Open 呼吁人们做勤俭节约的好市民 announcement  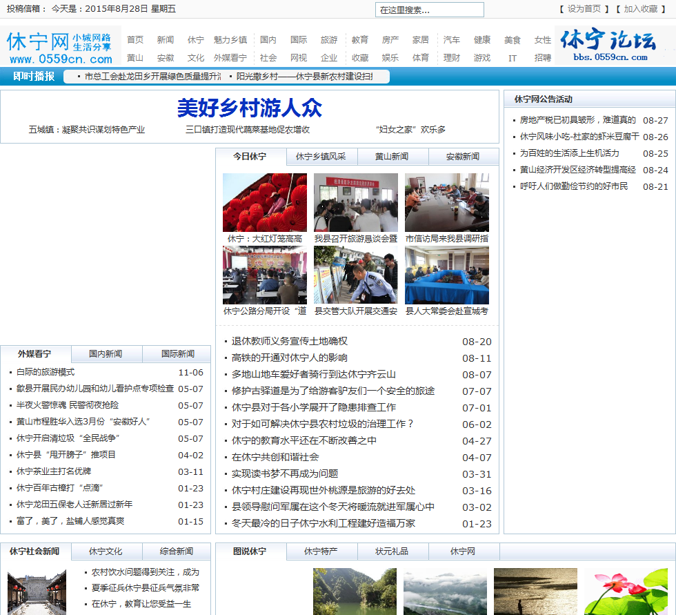coord(574,186)
